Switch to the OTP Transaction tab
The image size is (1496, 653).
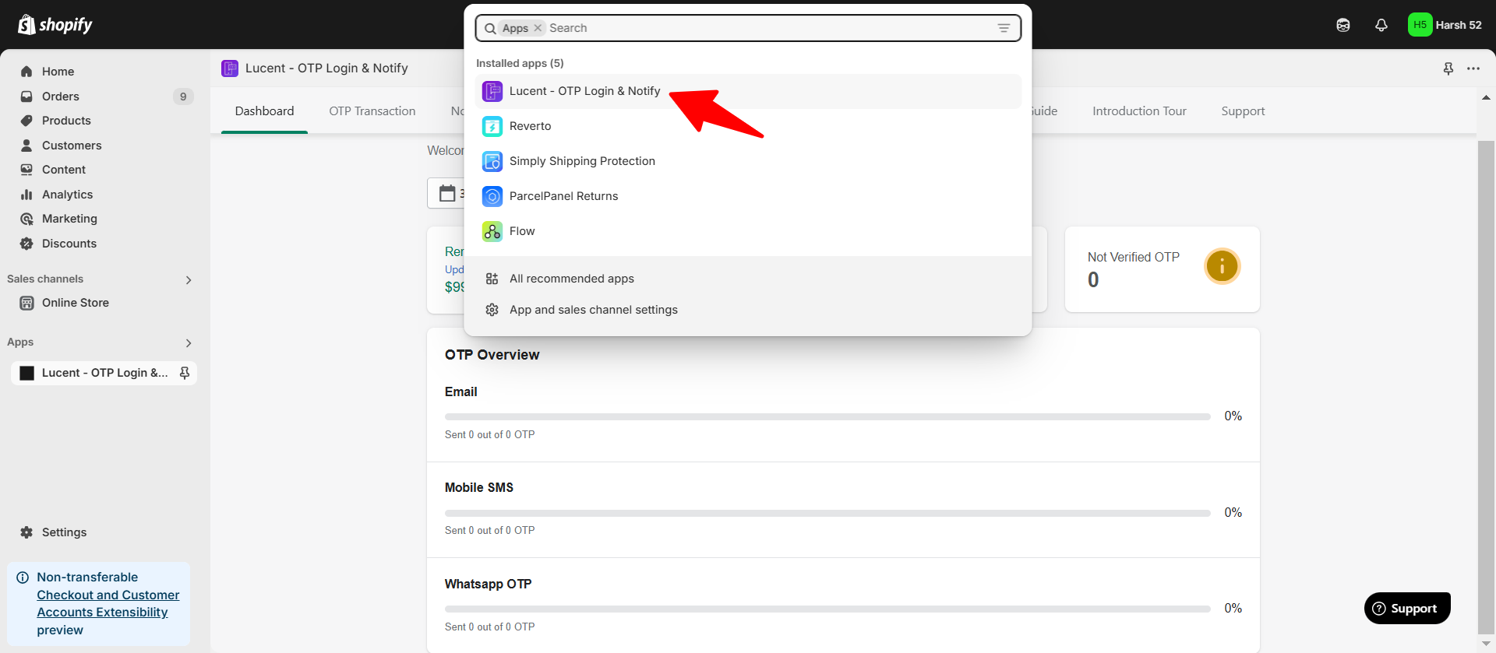[372, 111]
